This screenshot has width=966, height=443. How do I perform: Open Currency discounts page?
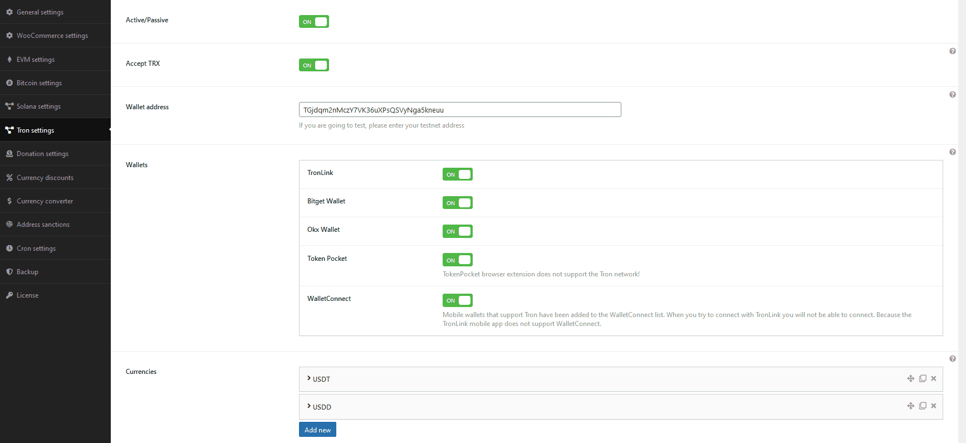[x=55, y=178]
